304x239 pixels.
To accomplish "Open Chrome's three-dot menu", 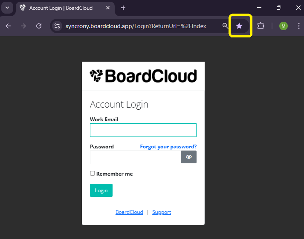I will (x=298, y=26).
